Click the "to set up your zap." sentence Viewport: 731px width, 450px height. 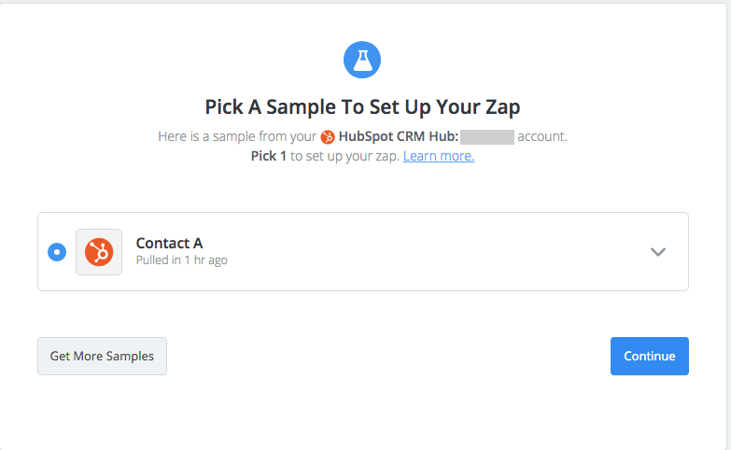point(345,156)
